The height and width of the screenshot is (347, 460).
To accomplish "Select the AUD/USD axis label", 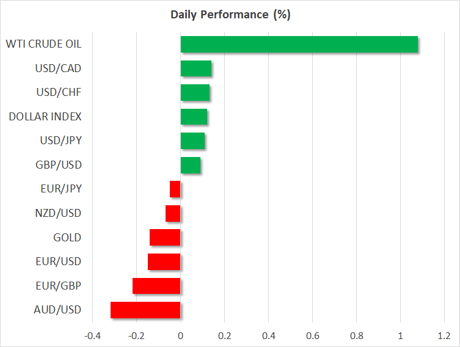I will pyautogui.click(x=59, y=310).
